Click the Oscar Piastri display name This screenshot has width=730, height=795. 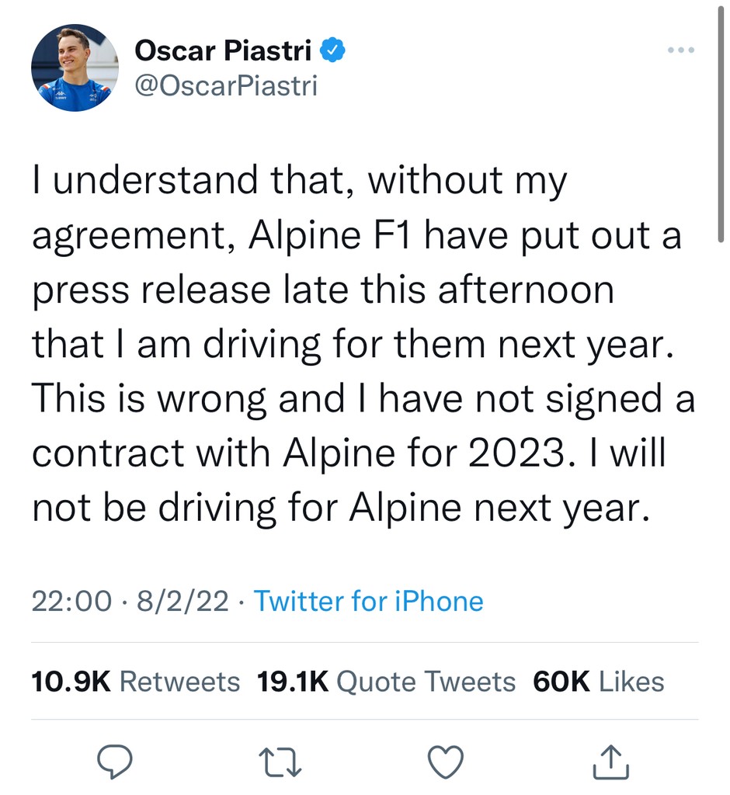[x=223, y=51]
